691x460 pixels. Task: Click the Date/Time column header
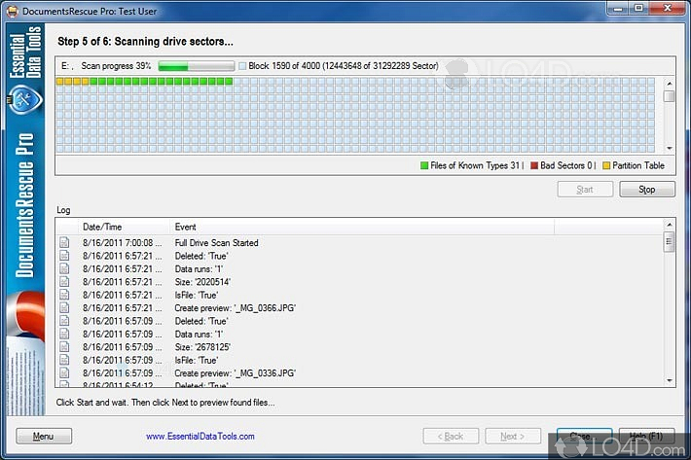click(125, 227)
